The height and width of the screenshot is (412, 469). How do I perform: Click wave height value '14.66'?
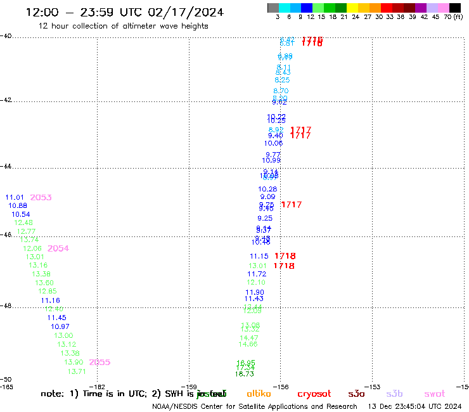(248, 344)
